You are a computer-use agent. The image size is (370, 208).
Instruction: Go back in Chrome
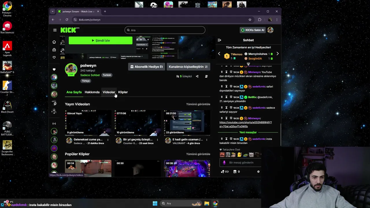point(53,20)
